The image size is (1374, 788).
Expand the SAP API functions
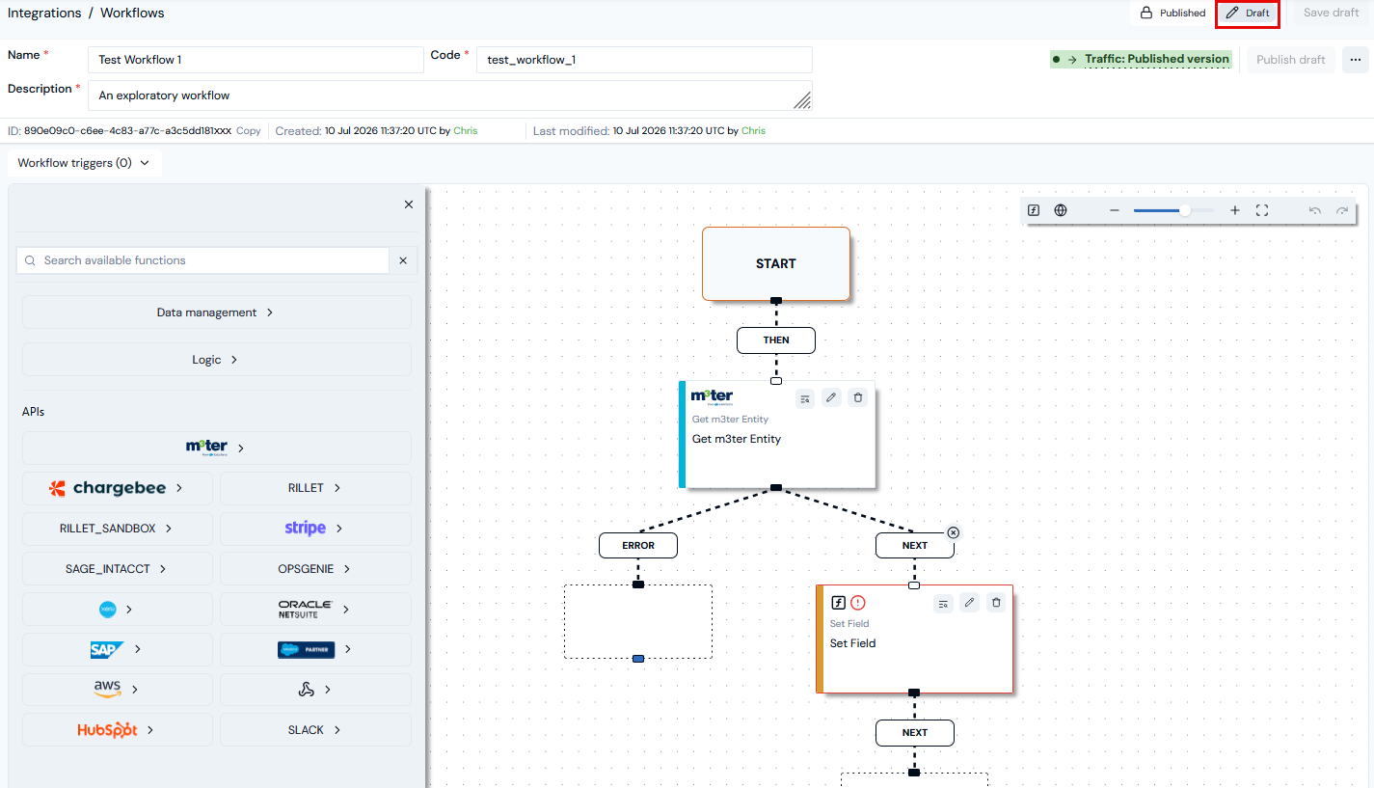(x=119, y=649)
